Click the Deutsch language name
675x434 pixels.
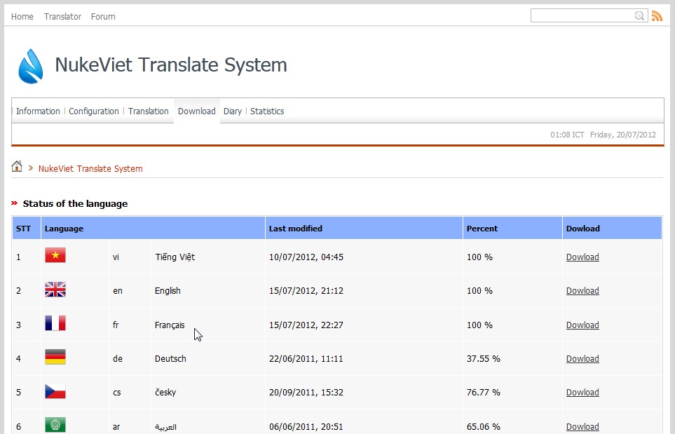(x=170, y=359)
